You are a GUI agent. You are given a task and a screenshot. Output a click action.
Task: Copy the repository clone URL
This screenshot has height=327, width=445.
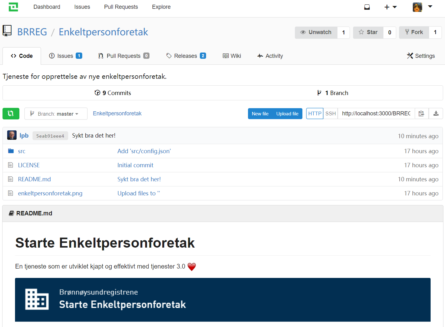pyautogui.click(x=422, y=113)
